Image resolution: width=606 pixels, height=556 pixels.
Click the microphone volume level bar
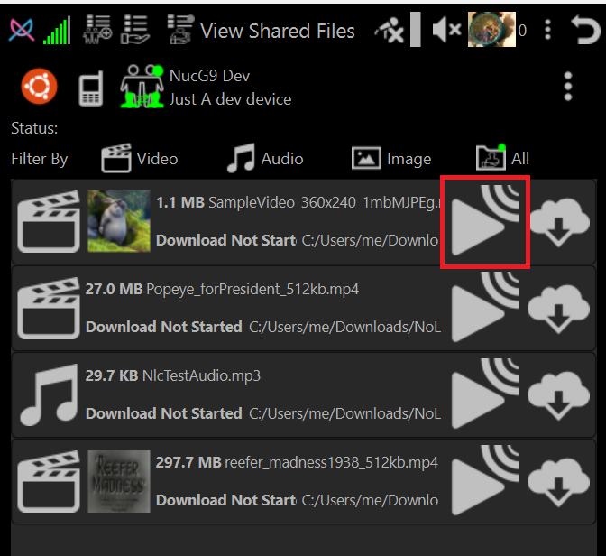point(416,30)
